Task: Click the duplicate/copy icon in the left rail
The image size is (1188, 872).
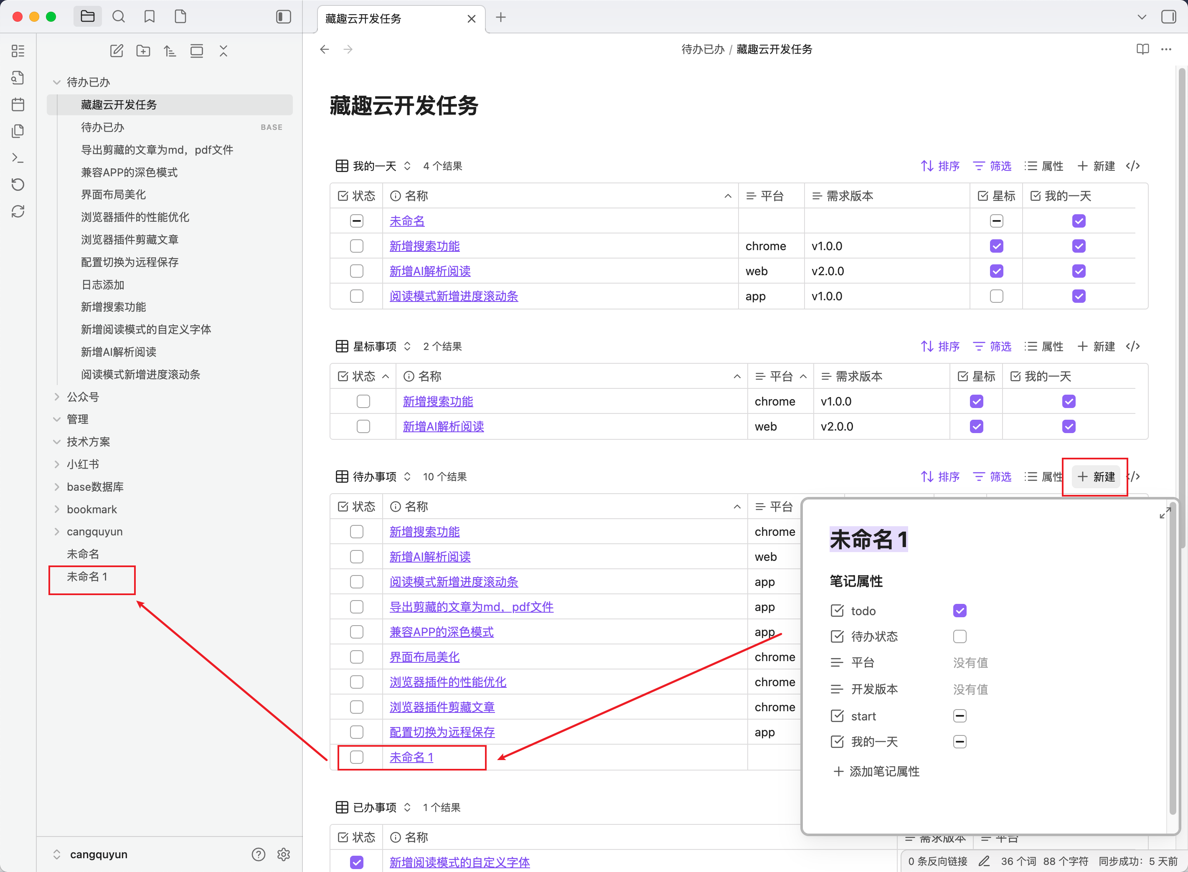Action: coord(18,131)
